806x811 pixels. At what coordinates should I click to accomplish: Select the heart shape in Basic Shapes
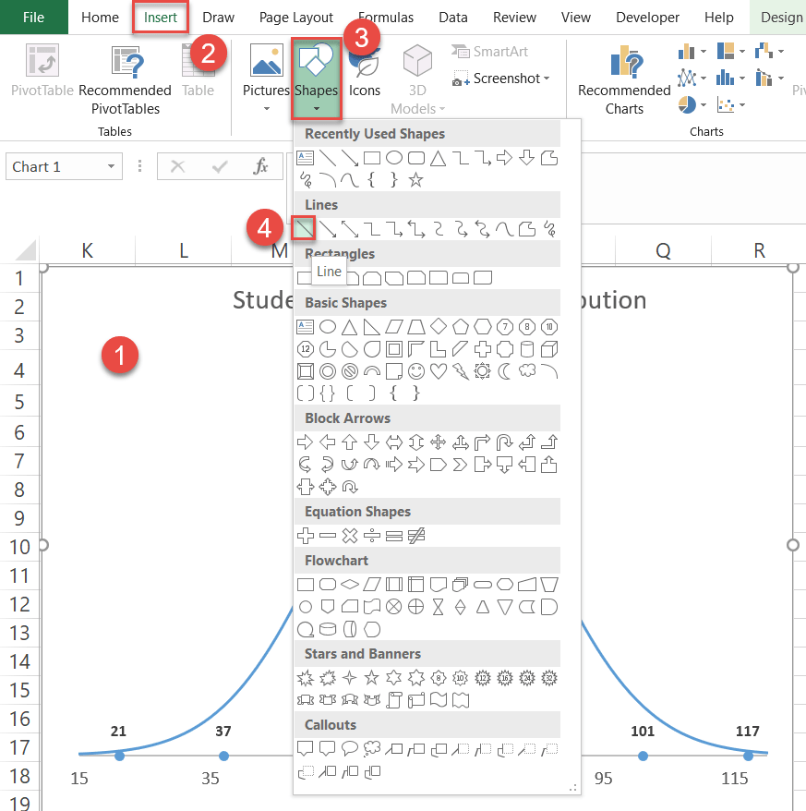pyautogui.click(x=439, y=370)
